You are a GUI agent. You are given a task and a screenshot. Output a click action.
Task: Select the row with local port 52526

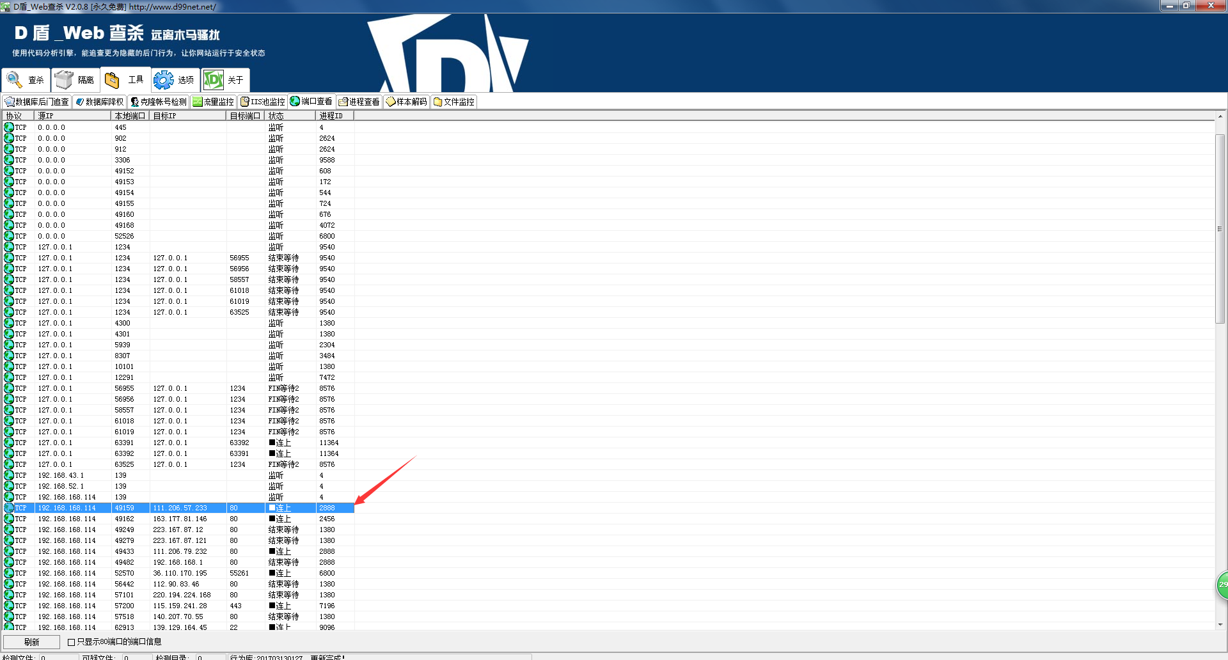click(x=178, y=236)
